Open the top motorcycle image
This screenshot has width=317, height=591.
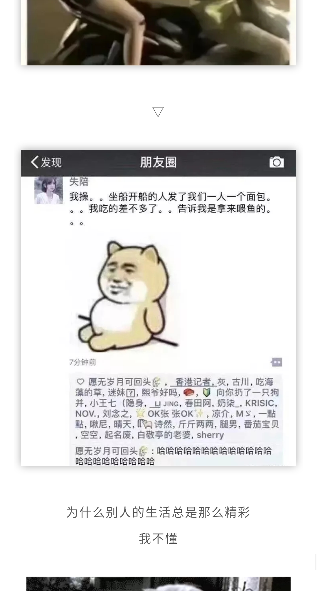pyautogui.click(x=158, y=33)
